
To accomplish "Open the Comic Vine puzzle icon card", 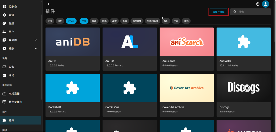I will point(130,88).
